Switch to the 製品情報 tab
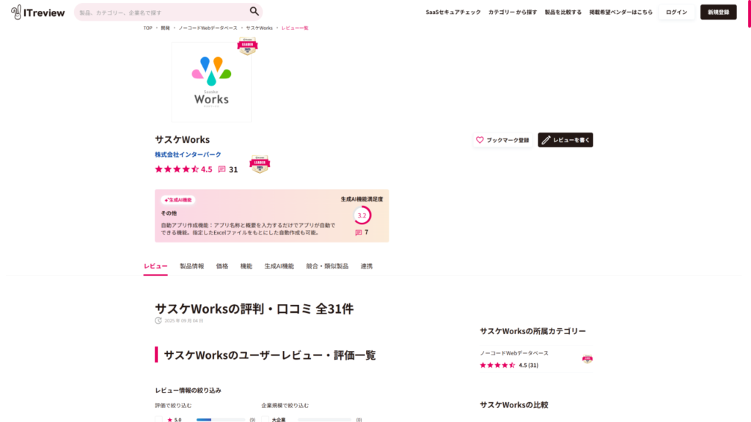751x422 pixels. click(192, 266)
